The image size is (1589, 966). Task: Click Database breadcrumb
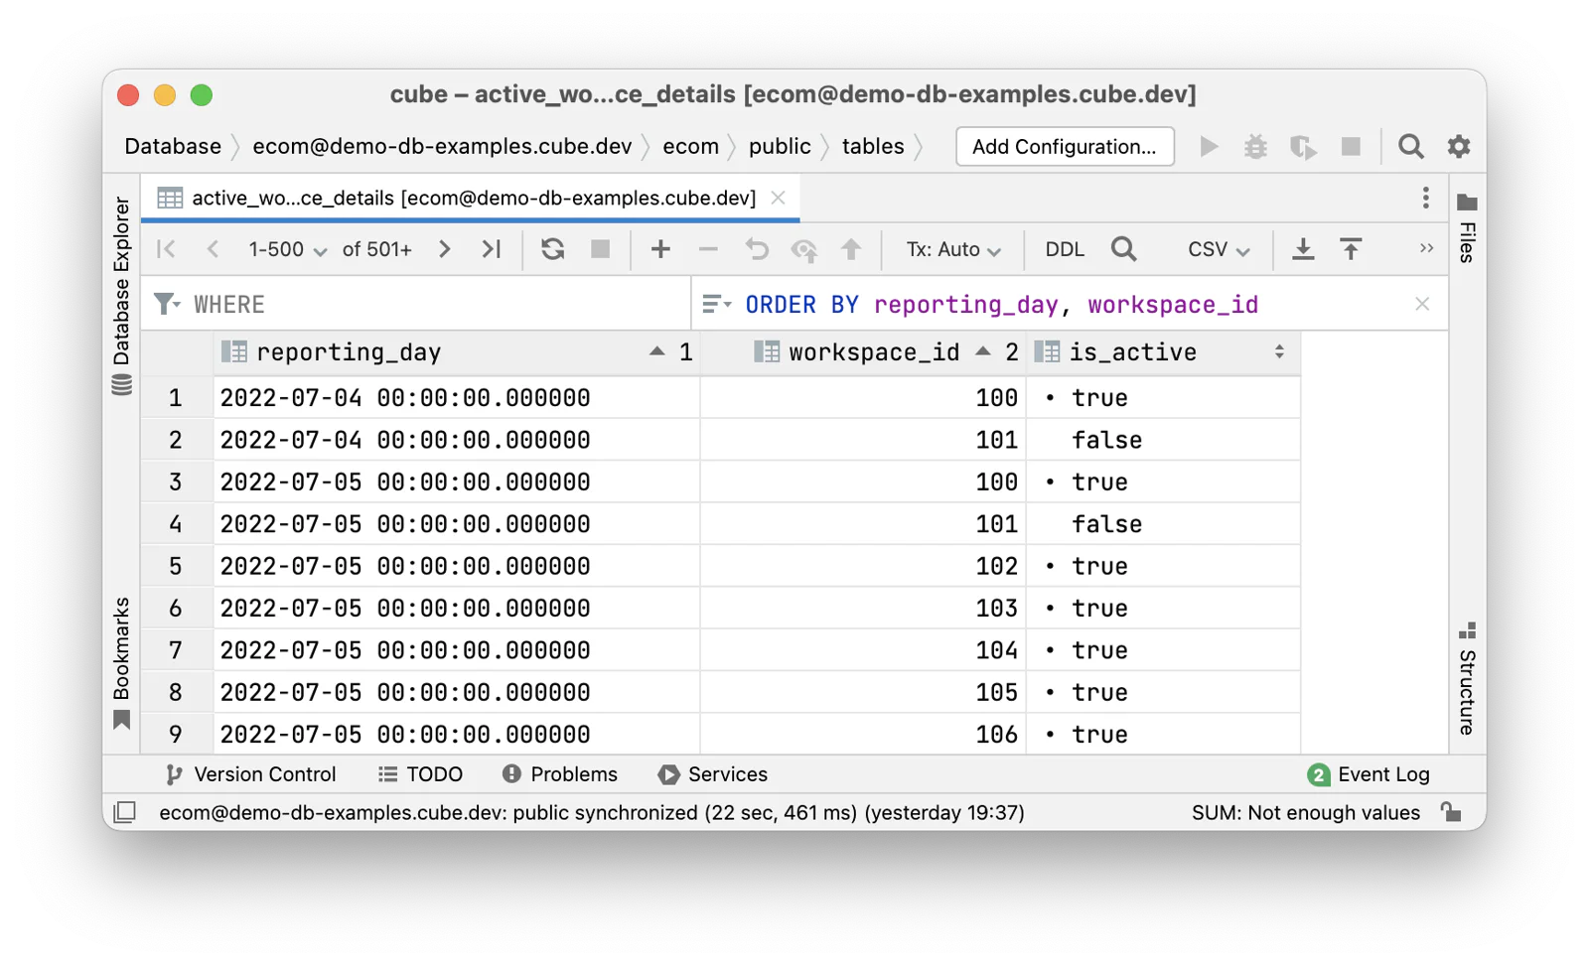coord(173,147)
